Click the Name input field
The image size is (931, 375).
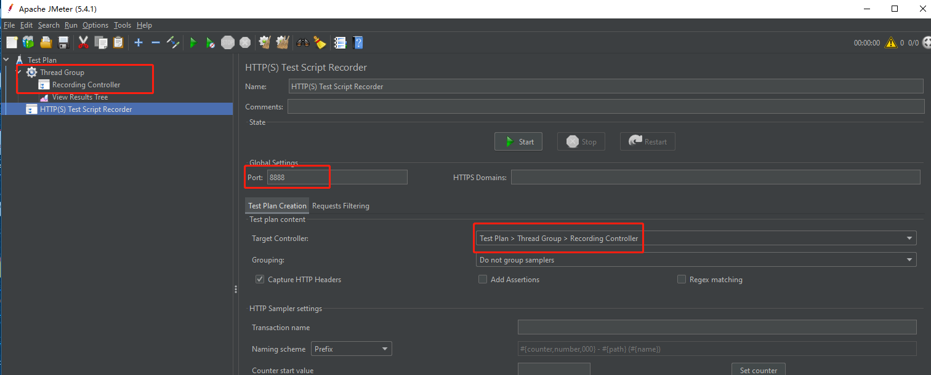click(606, 87)
